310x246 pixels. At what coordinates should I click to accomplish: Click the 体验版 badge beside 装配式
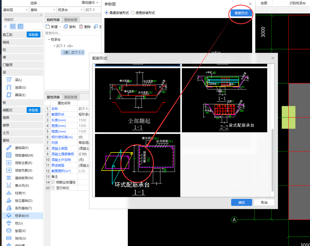click(x=33, y=110)
